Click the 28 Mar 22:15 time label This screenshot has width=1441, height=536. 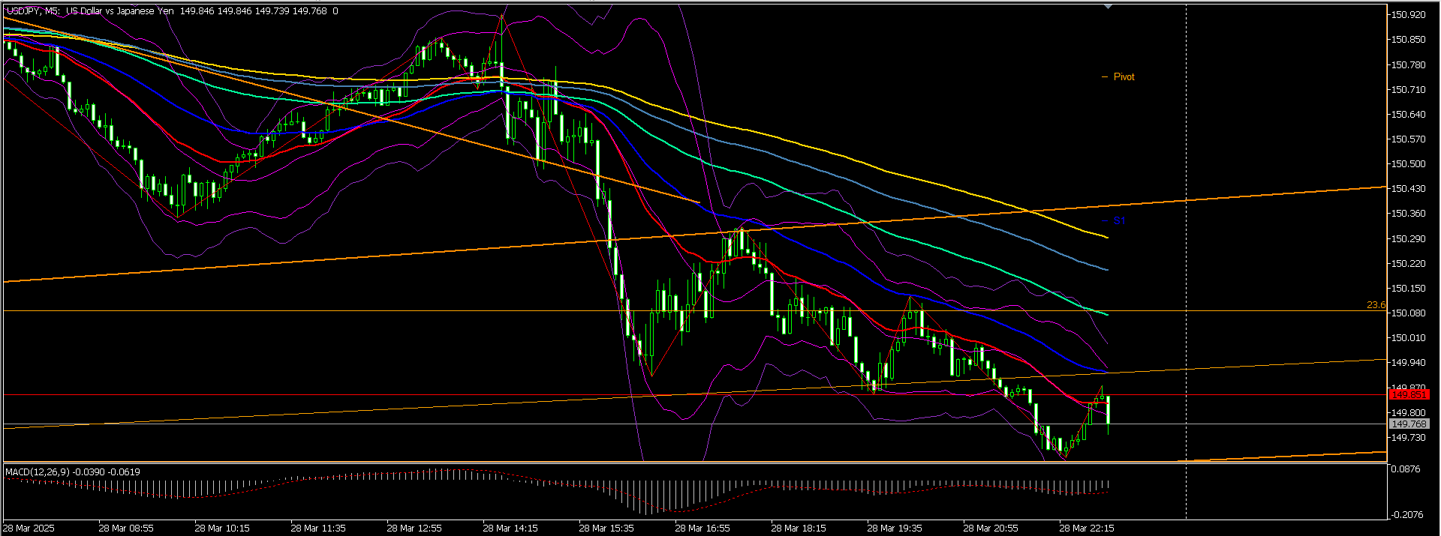click(x=1087, y=529)
